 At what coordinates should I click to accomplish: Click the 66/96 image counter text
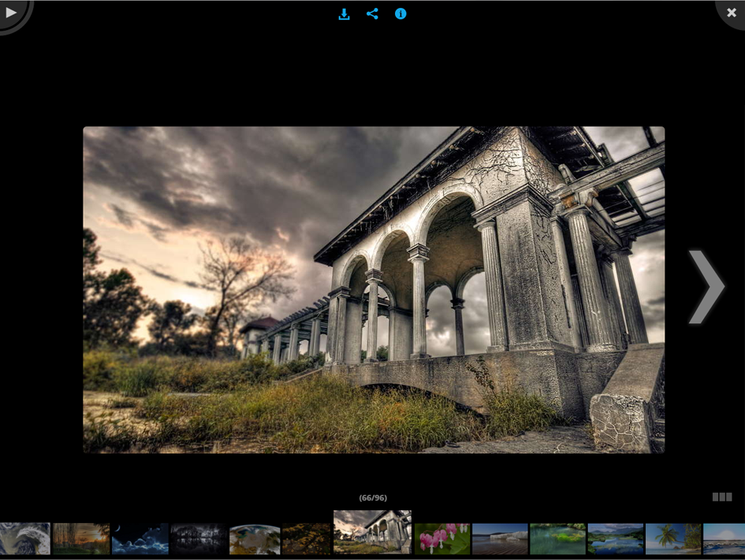point(373,498)
